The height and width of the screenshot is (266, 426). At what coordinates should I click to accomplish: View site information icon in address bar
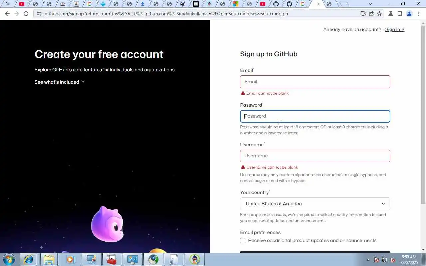[x=39, y=14]
